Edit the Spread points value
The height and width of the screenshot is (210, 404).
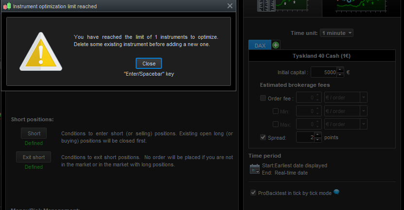tap(306, 137)
